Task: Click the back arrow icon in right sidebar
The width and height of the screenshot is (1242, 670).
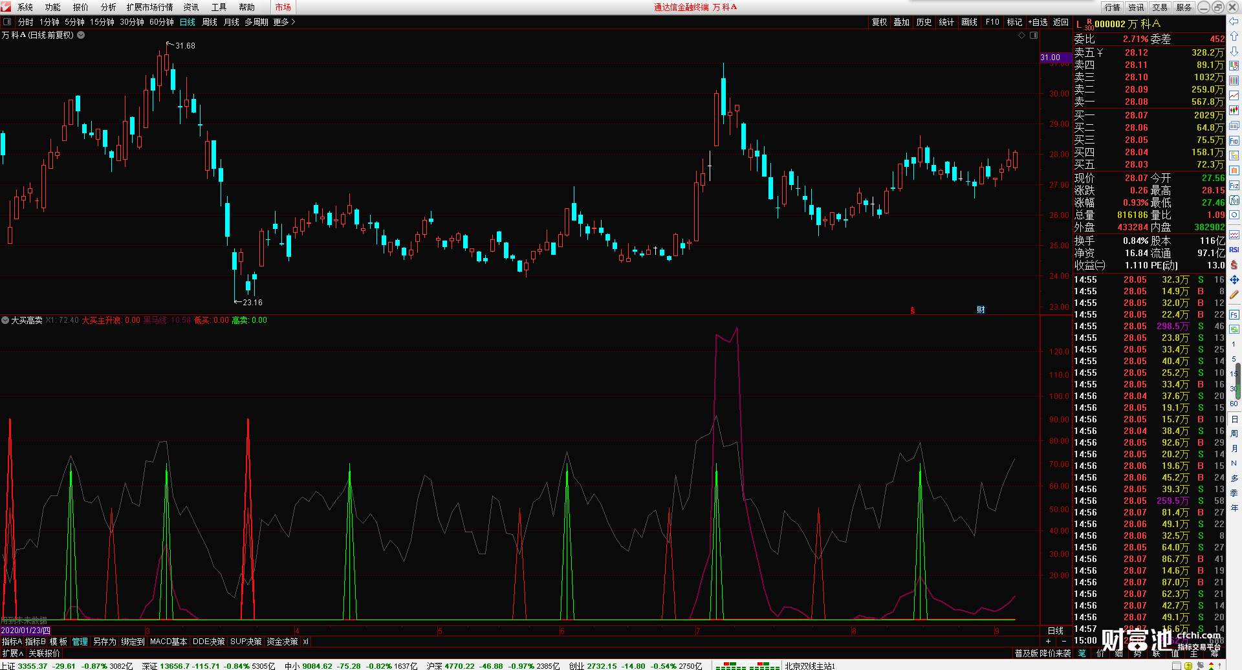Action: 1234,21
